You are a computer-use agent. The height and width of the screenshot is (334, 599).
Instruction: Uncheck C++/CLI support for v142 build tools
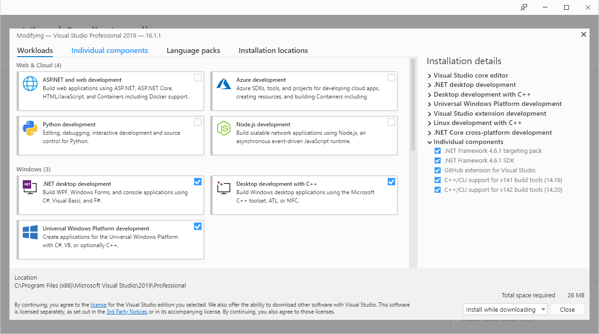click(x=437, y=190)
